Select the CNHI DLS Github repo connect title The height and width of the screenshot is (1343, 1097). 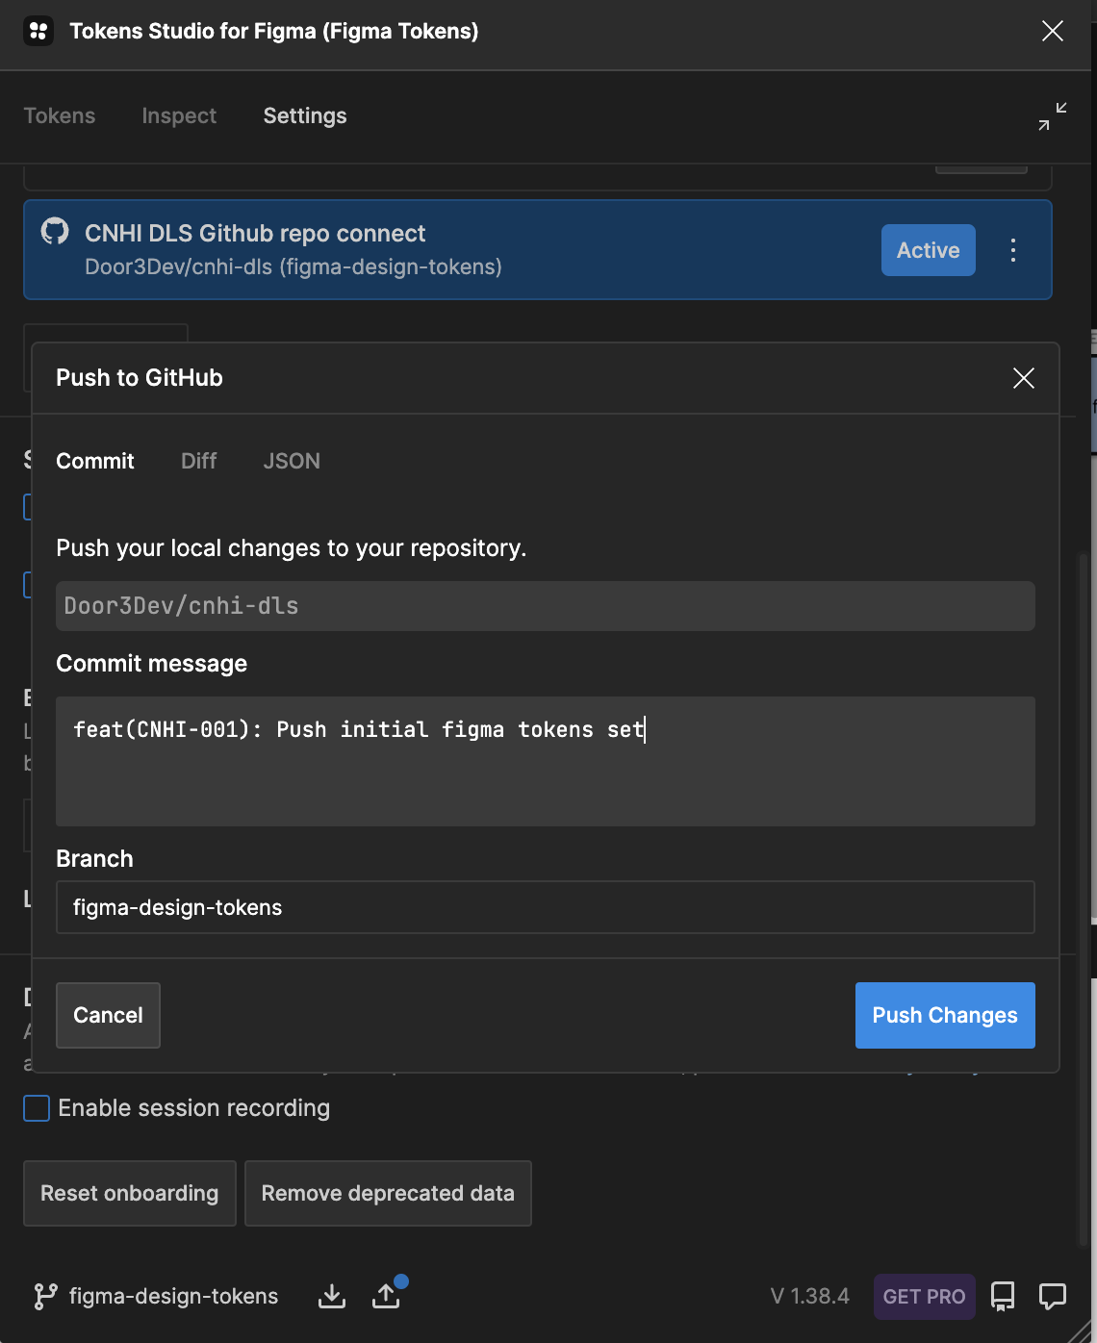[x=255, y=234]
